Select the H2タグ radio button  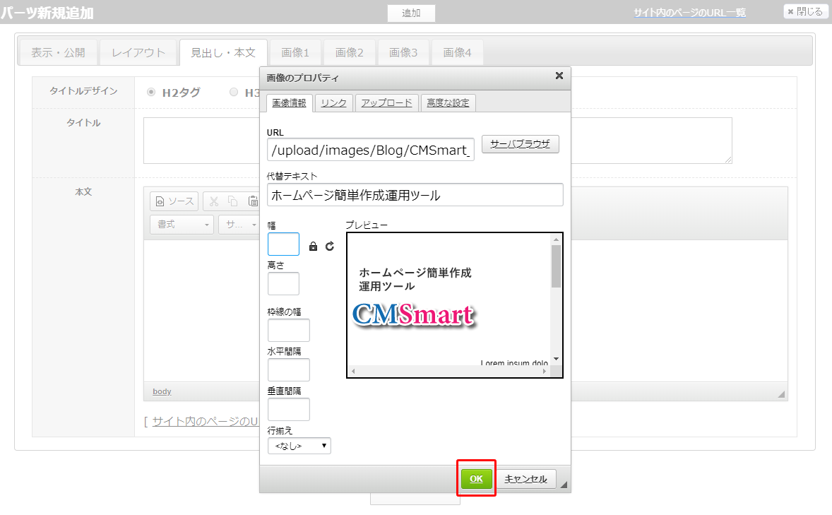(x=151, y=92)
